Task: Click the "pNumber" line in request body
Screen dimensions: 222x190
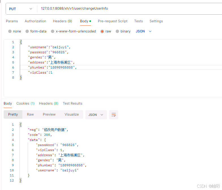Action: pyautogui.click(x=52, y=67)
